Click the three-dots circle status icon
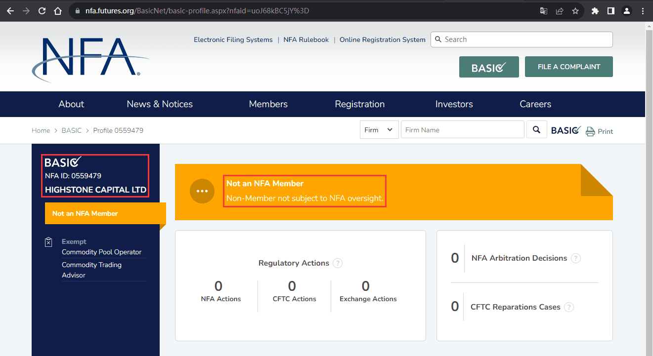The image size is (653, 356). (202, 191)
